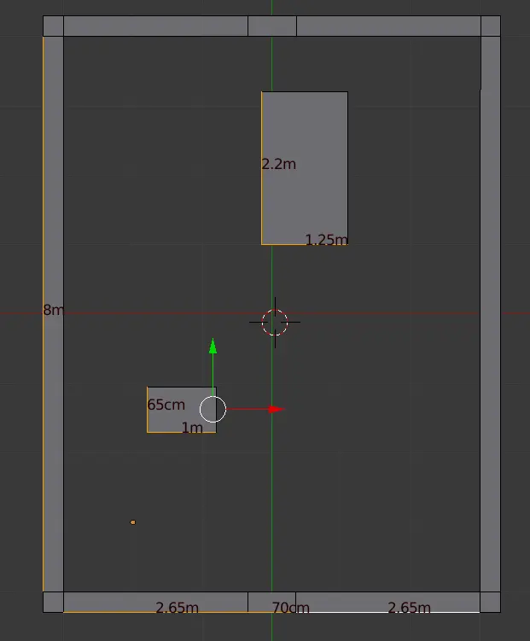The width and height of the screenshot is (530, 641).
Task: Click the white circle at gizmo center
Action: pos(213,410)
